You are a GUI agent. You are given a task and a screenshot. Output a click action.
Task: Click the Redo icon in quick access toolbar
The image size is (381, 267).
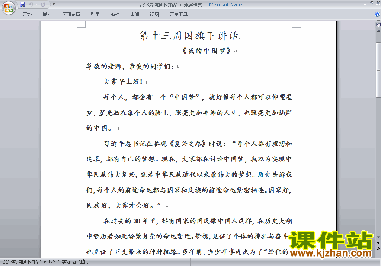43,4
